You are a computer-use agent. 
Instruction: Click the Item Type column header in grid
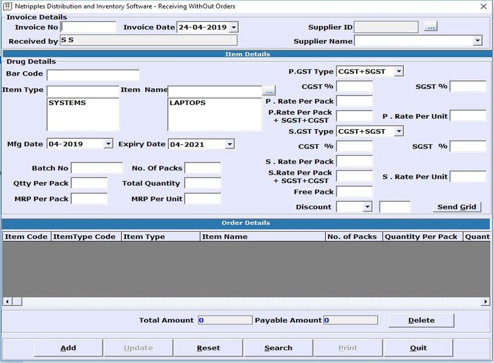[160, 237]
